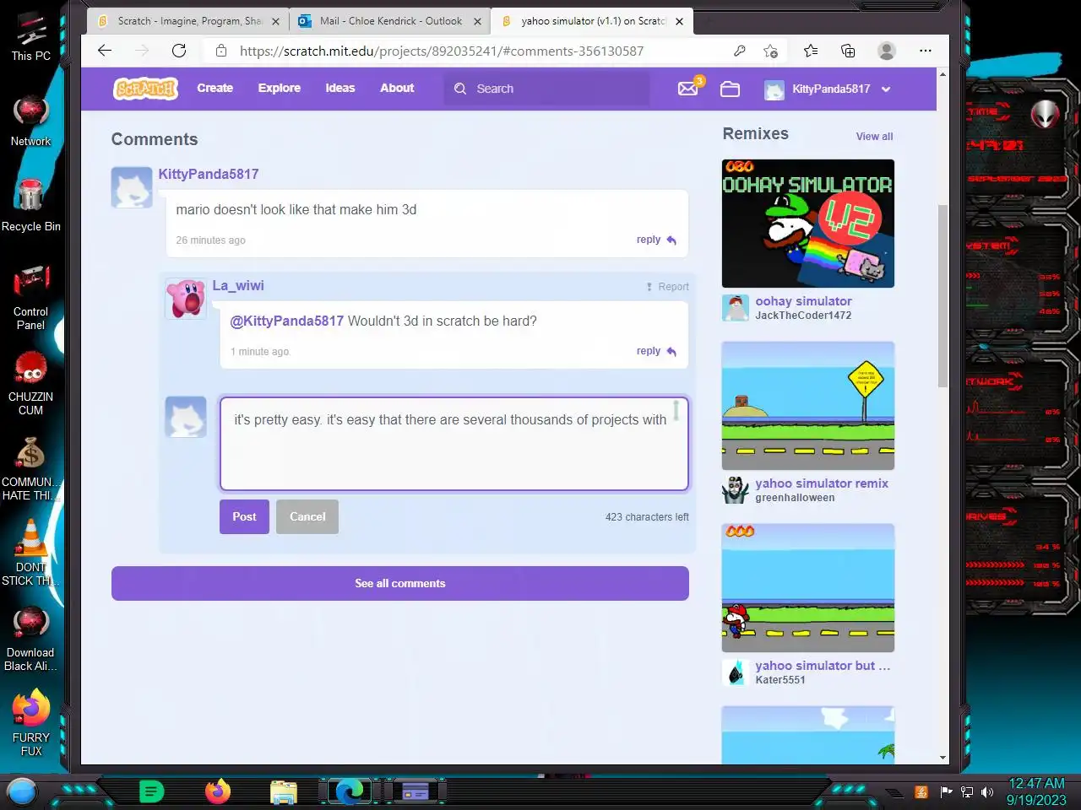Open La_wiwi's Kirby avatar
This screenshot has height=810, width=1081.
coord(186,299)
